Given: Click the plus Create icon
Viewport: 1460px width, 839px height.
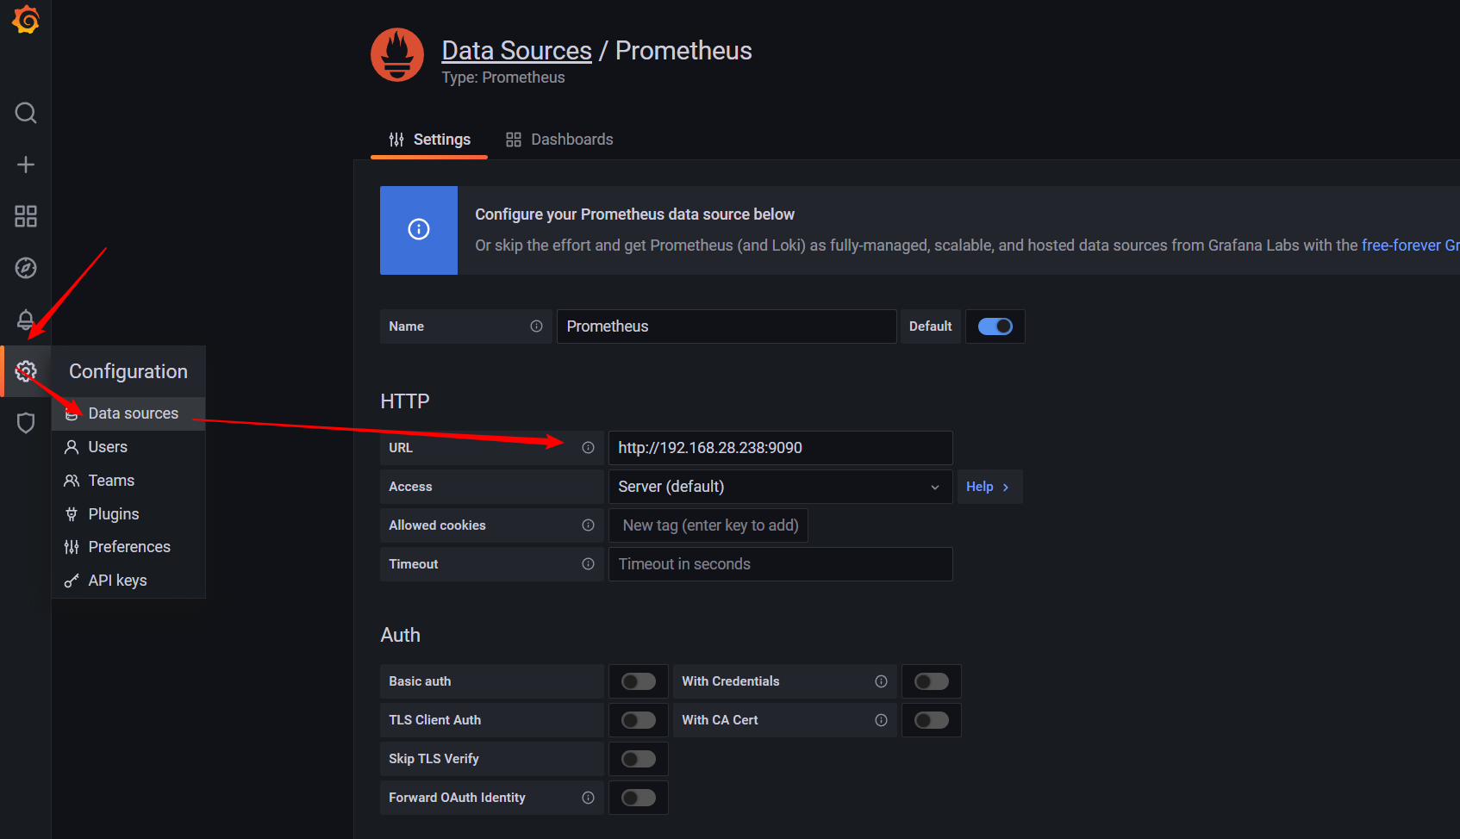Looking at the screenshot, I should 26,165.
